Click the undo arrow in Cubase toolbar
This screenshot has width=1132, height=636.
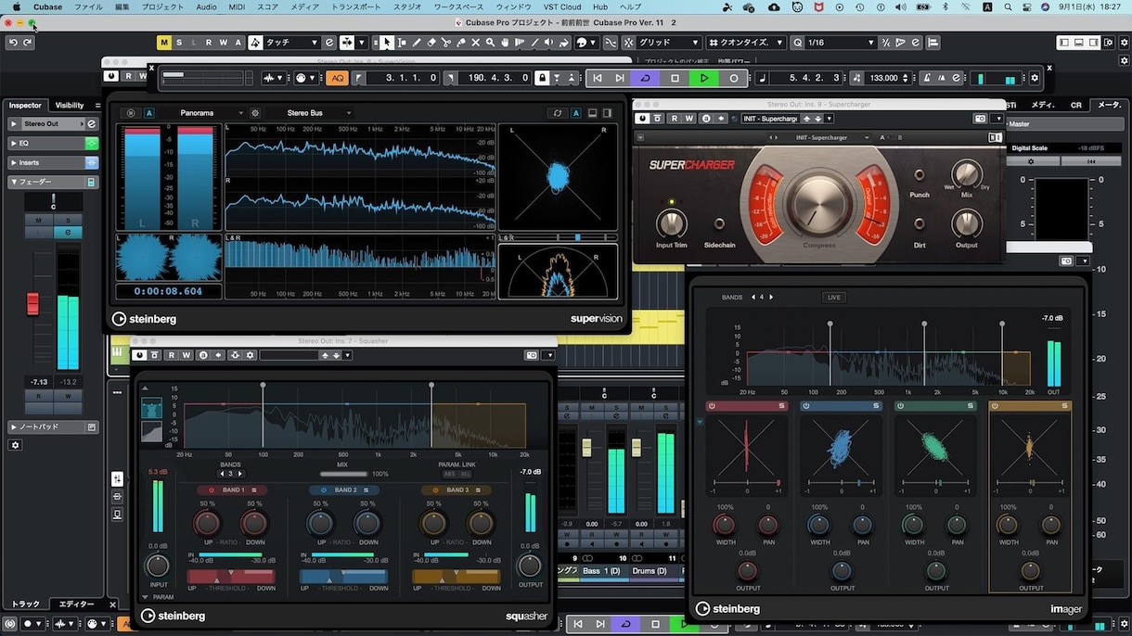click(13, 43)
